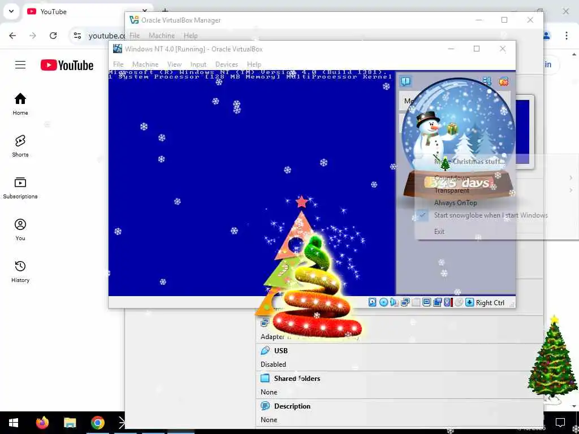The height and width of the screenshot is (434, 579).
Task: Click the greyed USB indicator in VM status bar
Action: 416,303
